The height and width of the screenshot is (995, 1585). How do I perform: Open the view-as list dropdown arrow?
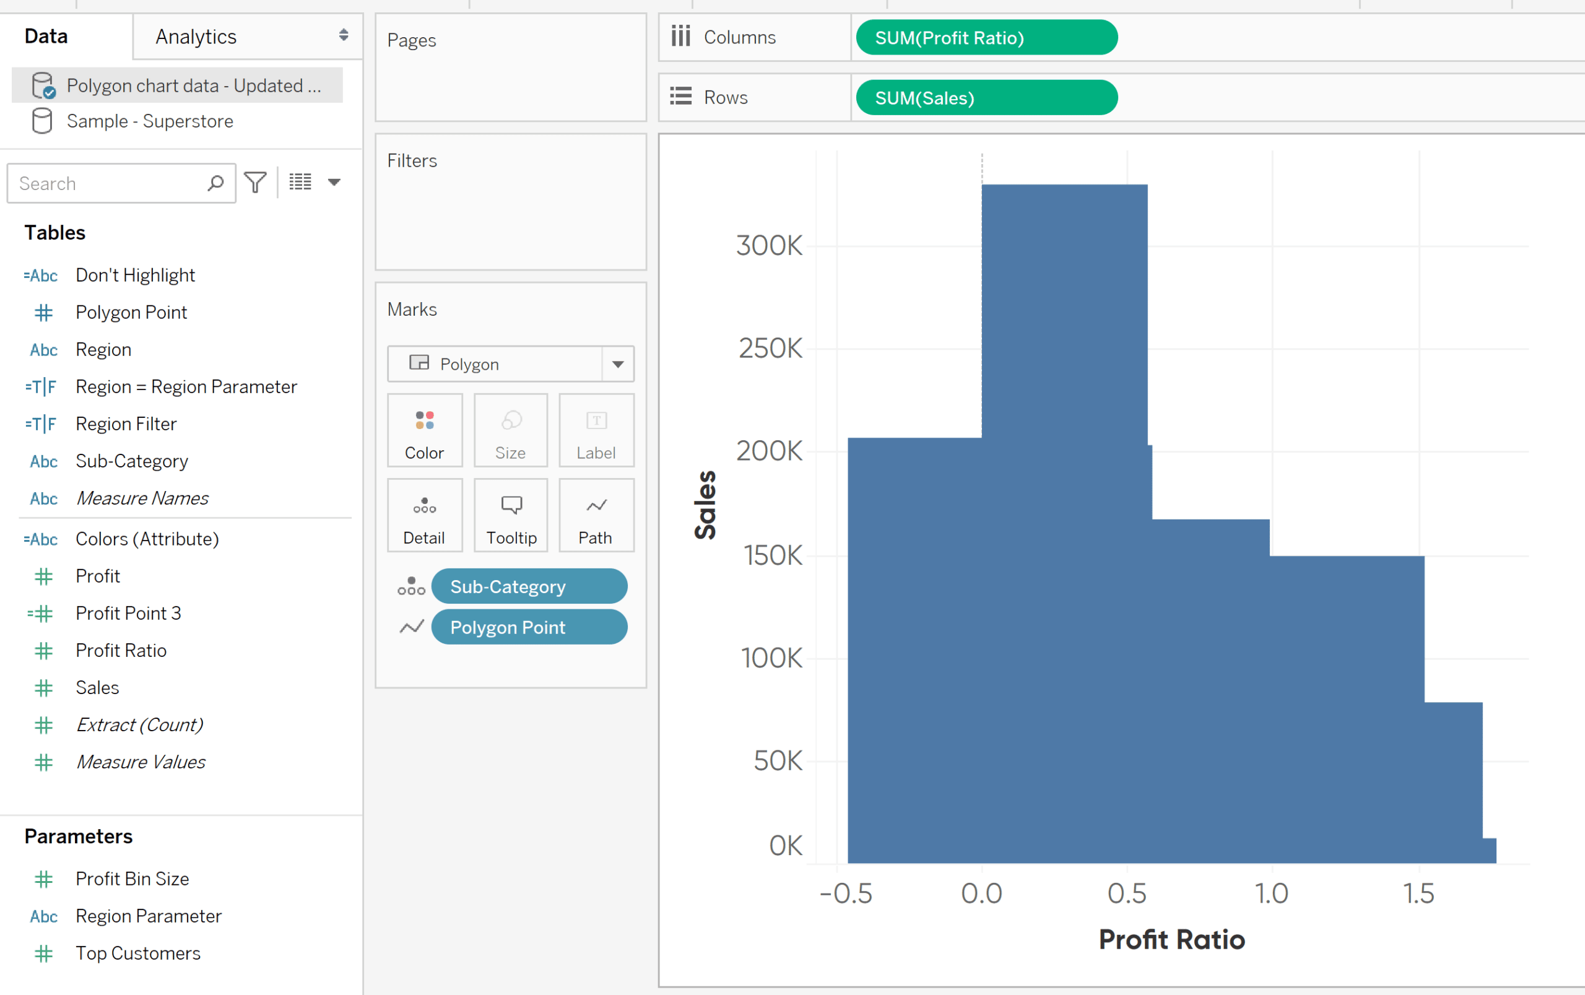coord(334,182)
